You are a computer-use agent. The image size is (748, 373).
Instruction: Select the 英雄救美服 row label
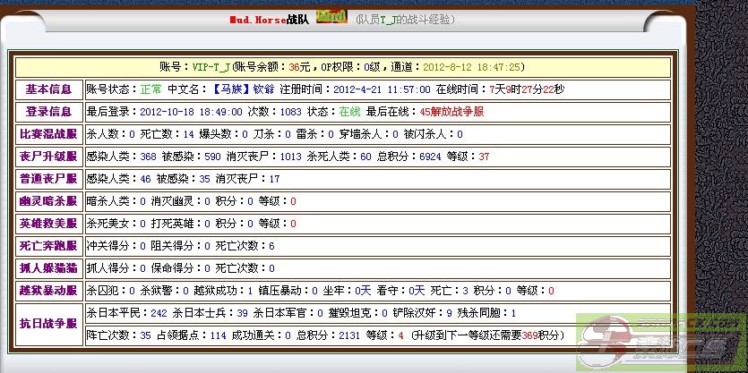click(x=48, y=224)
